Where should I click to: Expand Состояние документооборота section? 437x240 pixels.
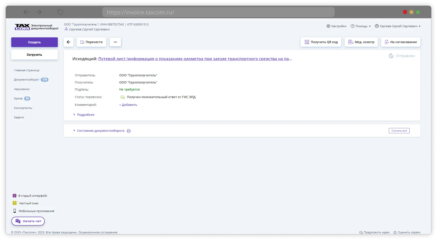click(100, 131)
